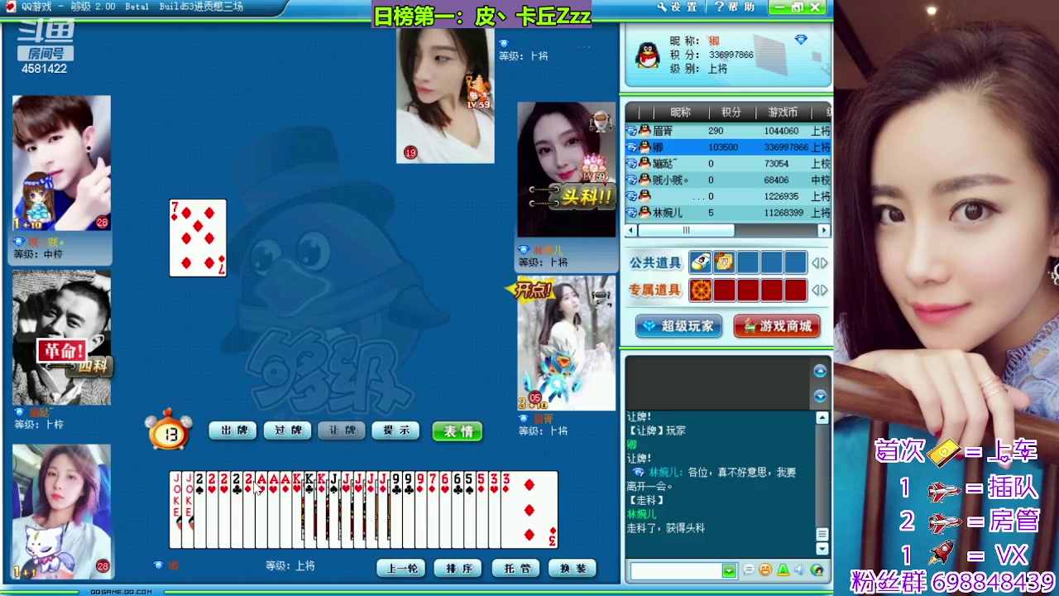Screen dimensions: 1059x596
Task: Select player row with 1226935 coins
Action: tap(727, 196)
